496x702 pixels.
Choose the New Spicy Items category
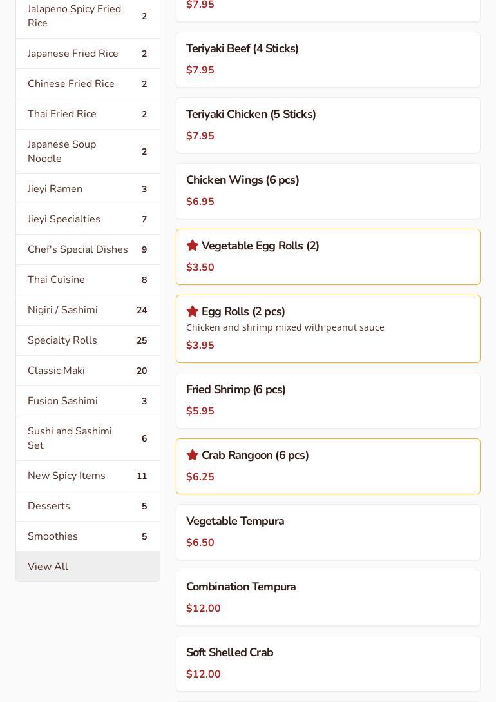[88, 476]
